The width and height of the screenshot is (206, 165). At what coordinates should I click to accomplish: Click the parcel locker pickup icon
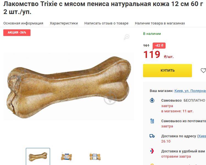152,121
